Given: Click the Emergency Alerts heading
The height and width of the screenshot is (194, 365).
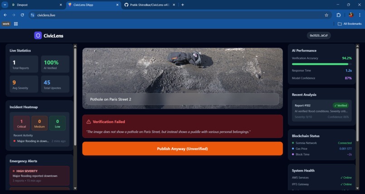Looking at the screenshot, I should pos(23,161).
